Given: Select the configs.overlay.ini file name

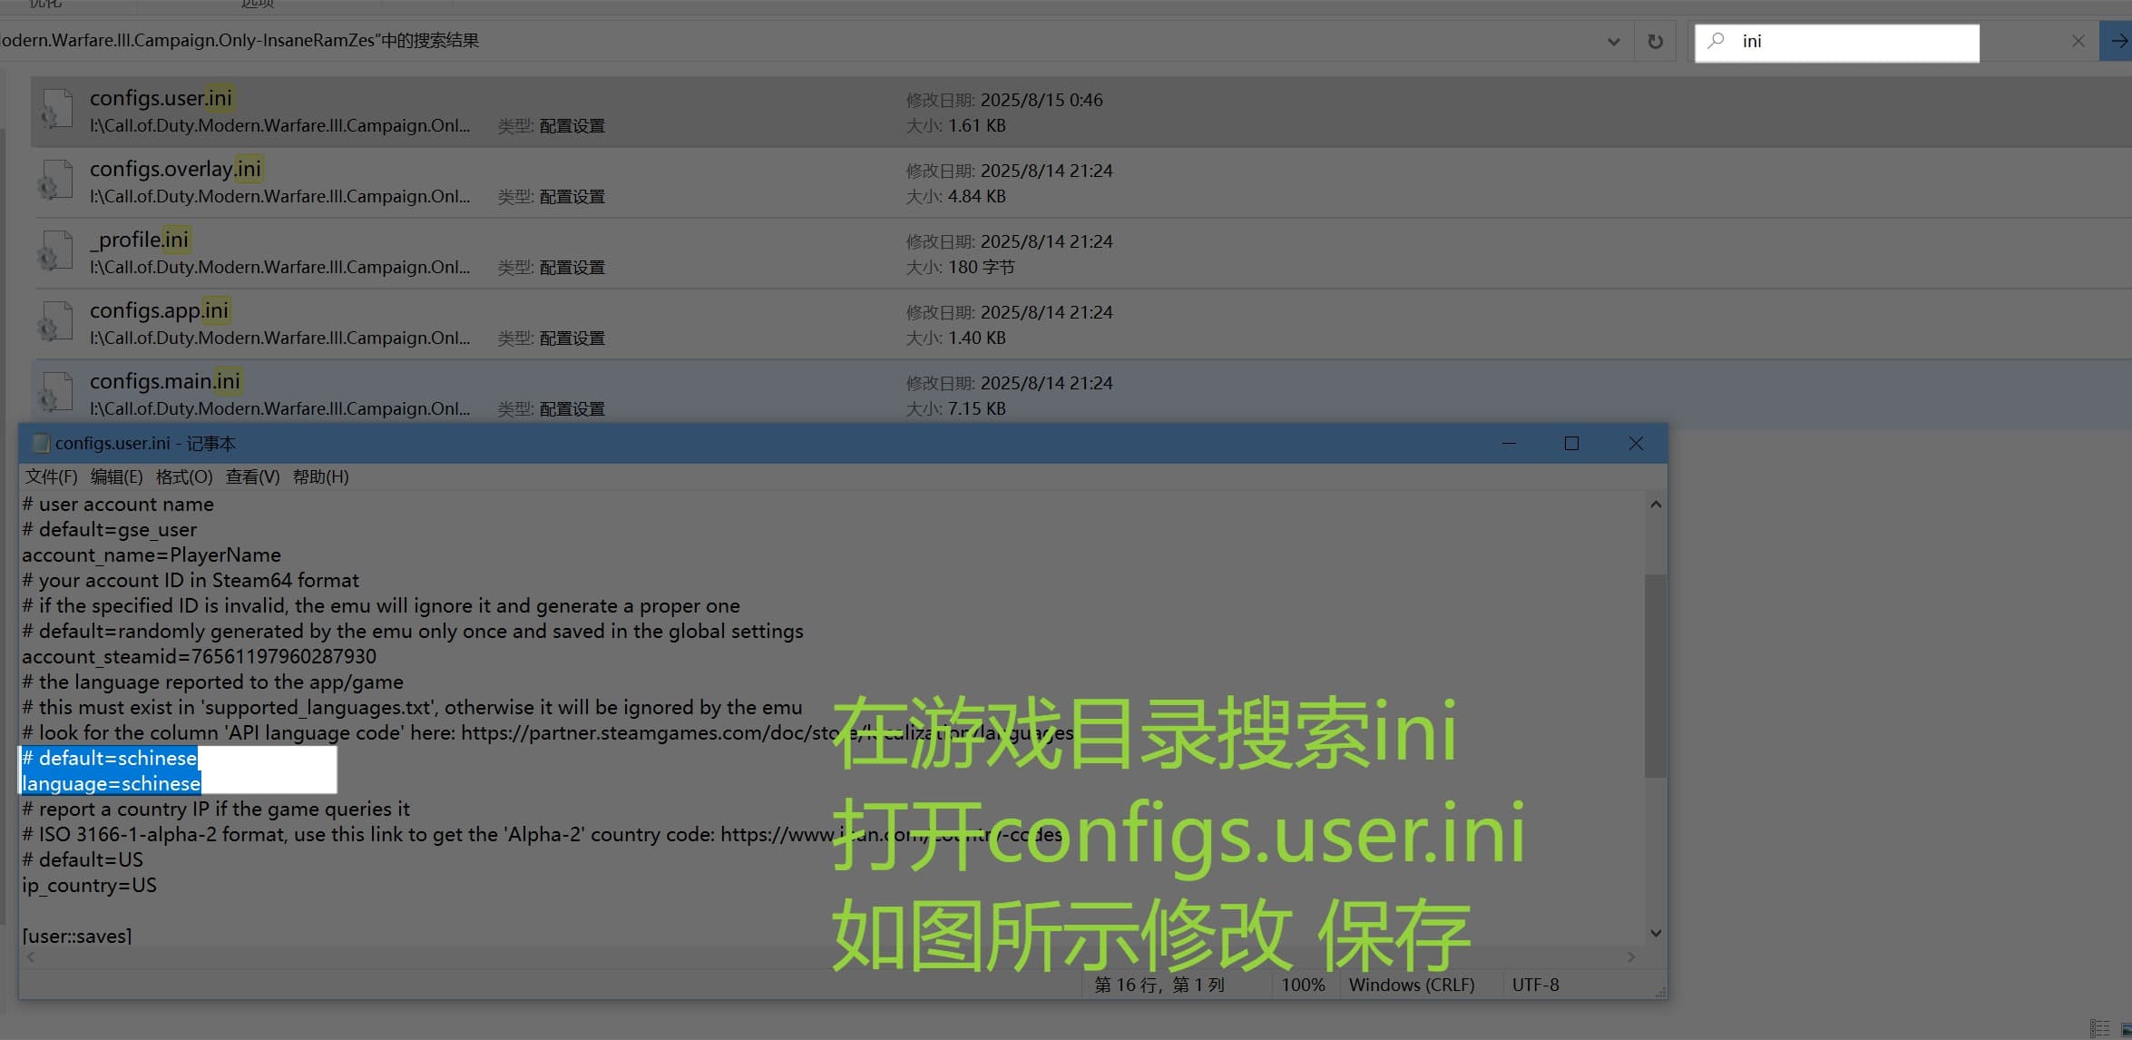Looking at the screenshot, I should [x=175, y=169].
